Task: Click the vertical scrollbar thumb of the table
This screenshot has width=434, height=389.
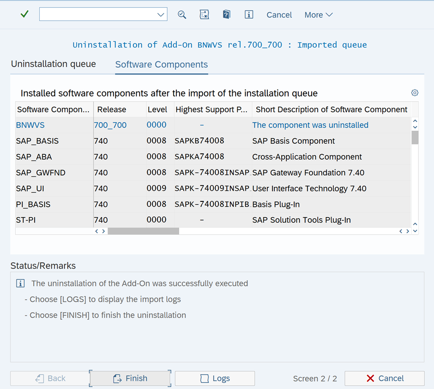Action: coord(415,138)
